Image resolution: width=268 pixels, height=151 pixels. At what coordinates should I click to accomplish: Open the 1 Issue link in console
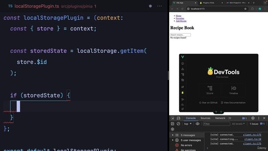pyautogui.click(x=257, y=124)
